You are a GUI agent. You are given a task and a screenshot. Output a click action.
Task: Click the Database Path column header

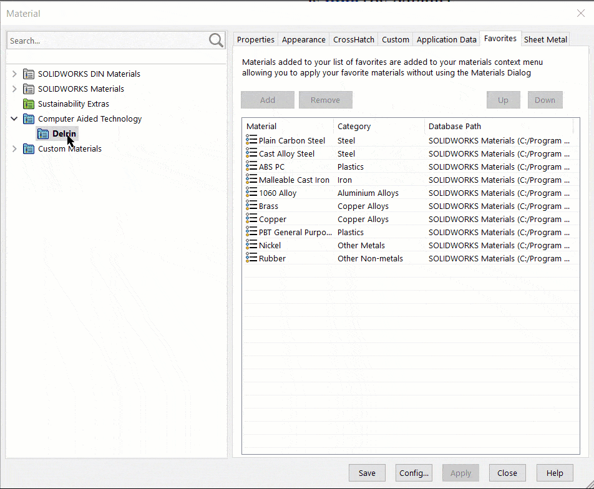pos(499,126)
